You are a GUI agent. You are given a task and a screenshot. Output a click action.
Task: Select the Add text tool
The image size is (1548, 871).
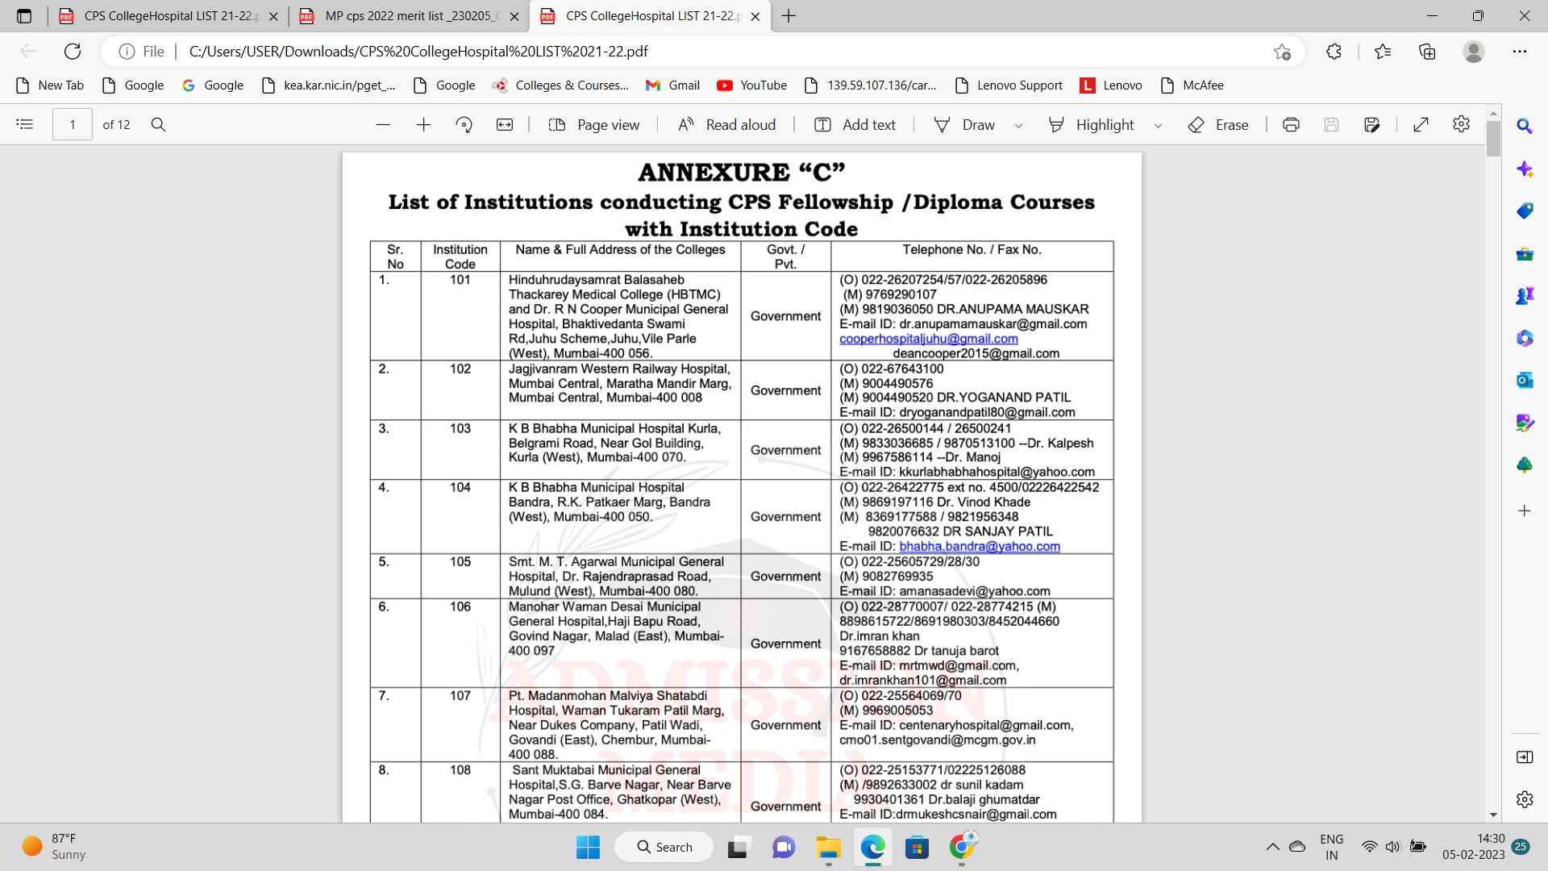click(855, 124)
